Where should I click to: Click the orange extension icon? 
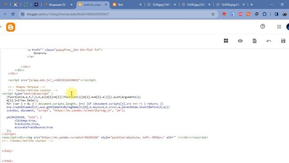point(248,14)
